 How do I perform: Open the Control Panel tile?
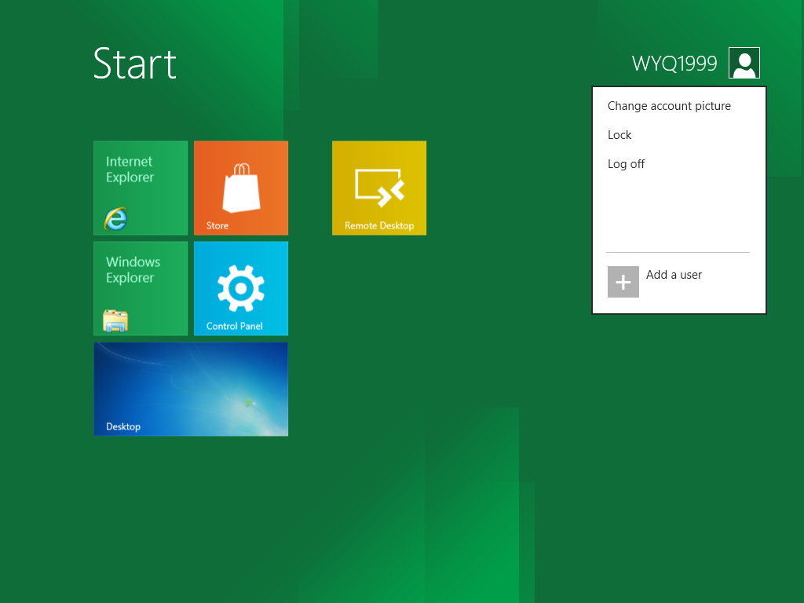241,289
